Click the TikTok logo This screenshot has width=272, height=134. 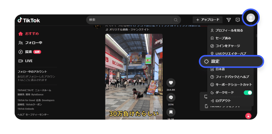pos(29,20)
